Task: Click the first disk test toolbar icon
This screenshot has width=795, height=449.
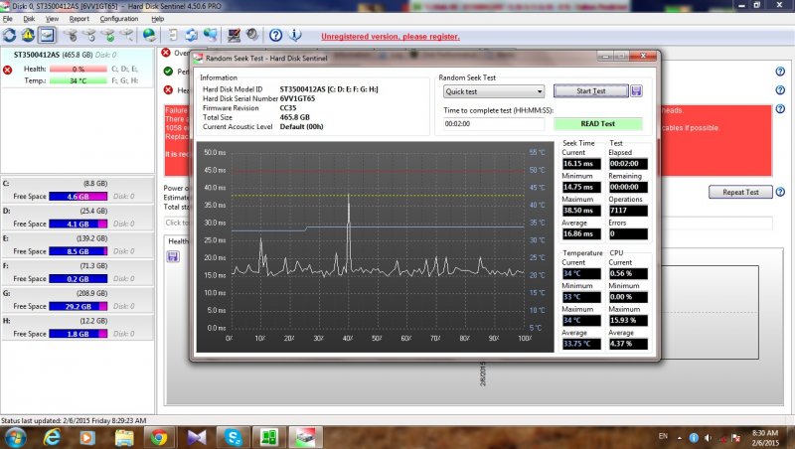Action: pyautogui.click(x=71, y=35)
